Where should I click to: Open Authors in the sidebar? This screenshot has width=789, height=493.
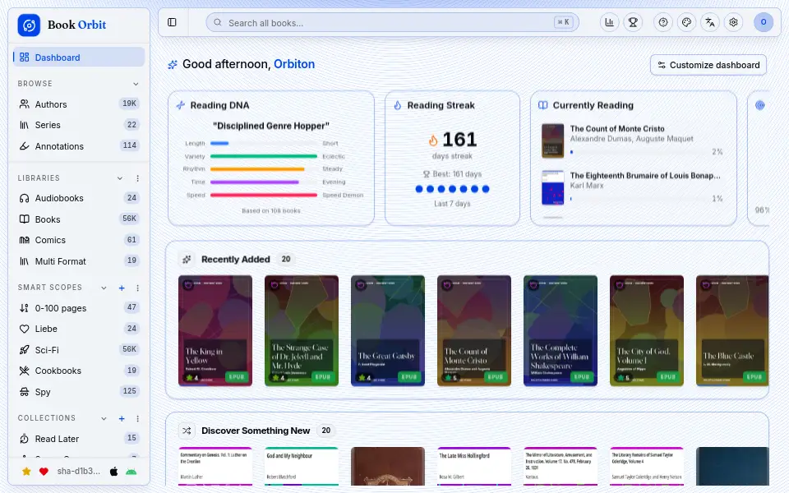click(x=79, y=104)
